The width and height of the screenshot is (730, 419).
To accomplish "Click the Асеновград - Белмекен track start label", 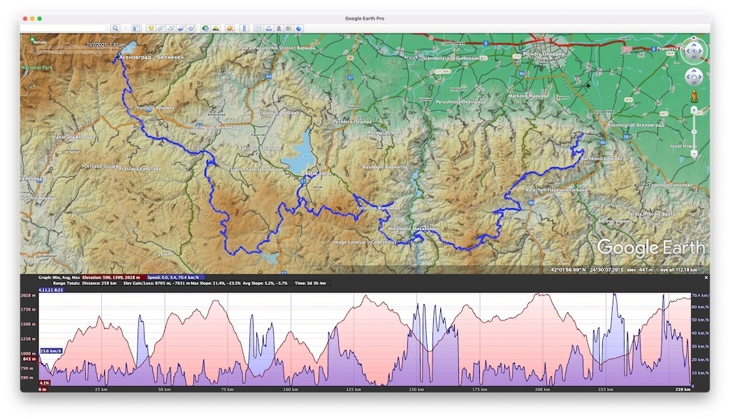I will coord(152,57).
